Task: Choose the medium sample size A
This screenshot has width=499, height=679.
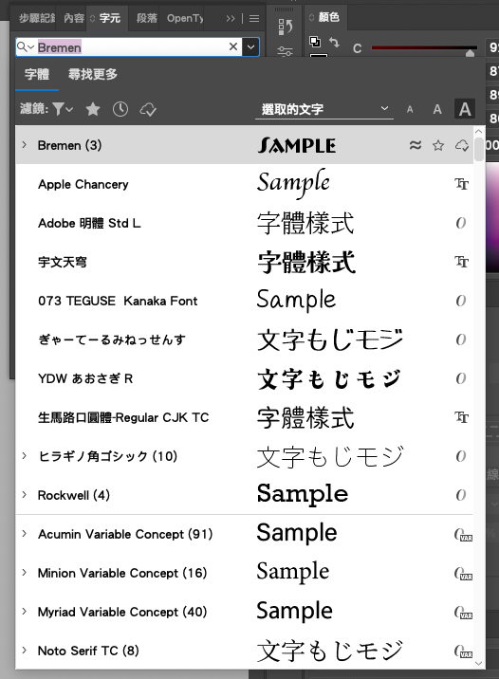Action: click(437, 109)
